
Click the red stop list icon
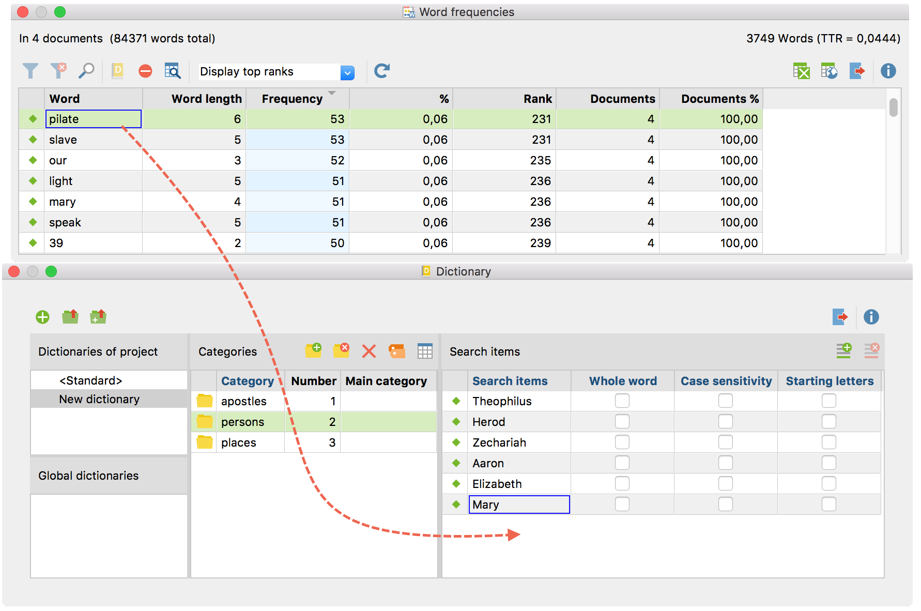pos(145,71)
